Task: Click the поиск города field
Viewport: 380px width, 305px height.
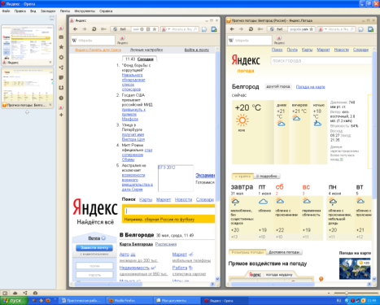Action: tap(321, 61)
